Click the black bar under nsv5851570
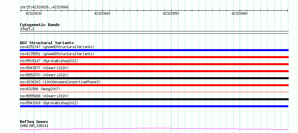 154,78
